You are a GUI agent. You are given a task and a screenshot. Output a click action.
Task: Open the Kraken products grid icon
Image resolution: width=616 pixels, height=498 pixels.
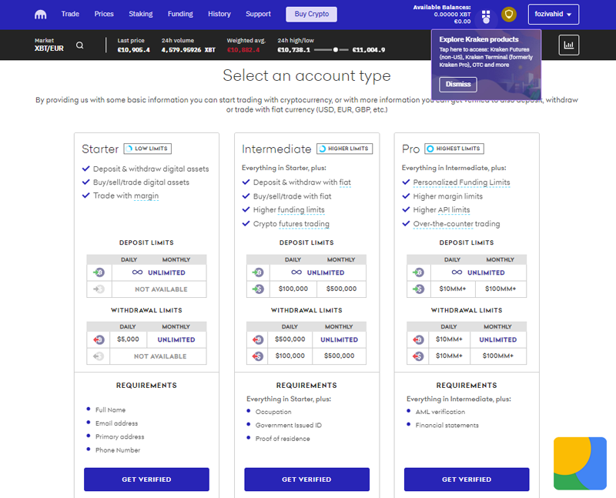tap(486, 17)
